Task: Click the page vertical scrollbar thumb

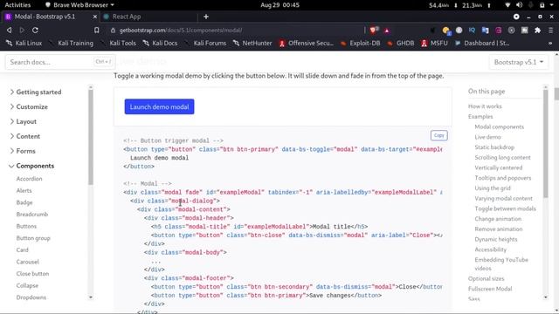Action: coord(556,93)
